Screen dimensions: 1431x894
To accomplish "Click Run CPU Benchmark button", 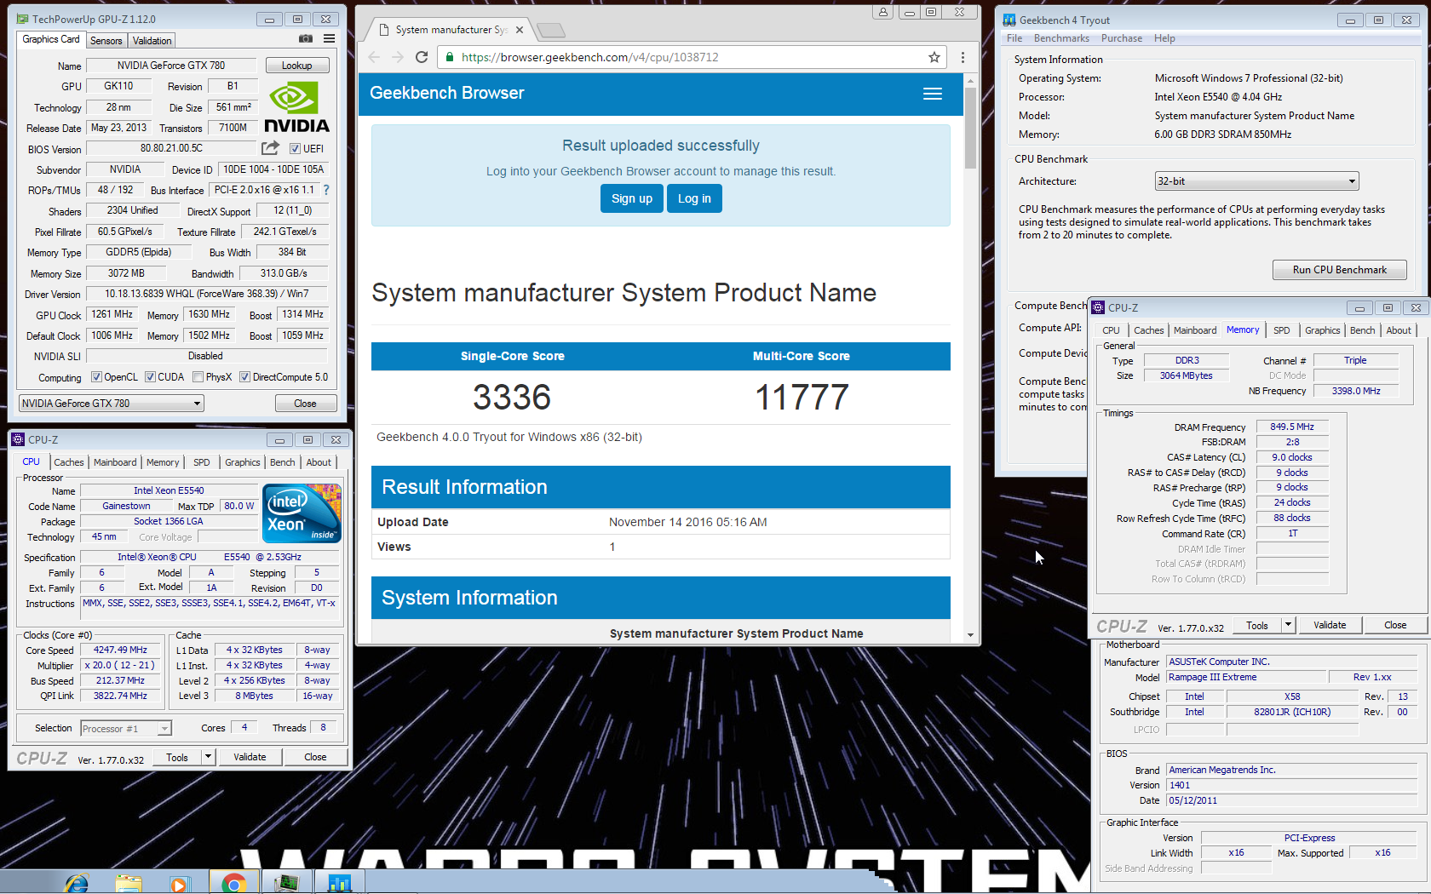I will 1339,270.
